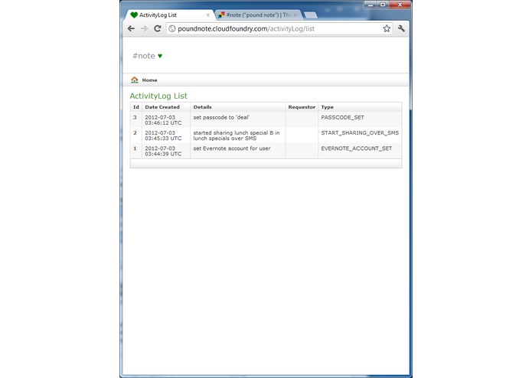Click the browser forward arrow
532x378 pixels.
tap(144, 29)
